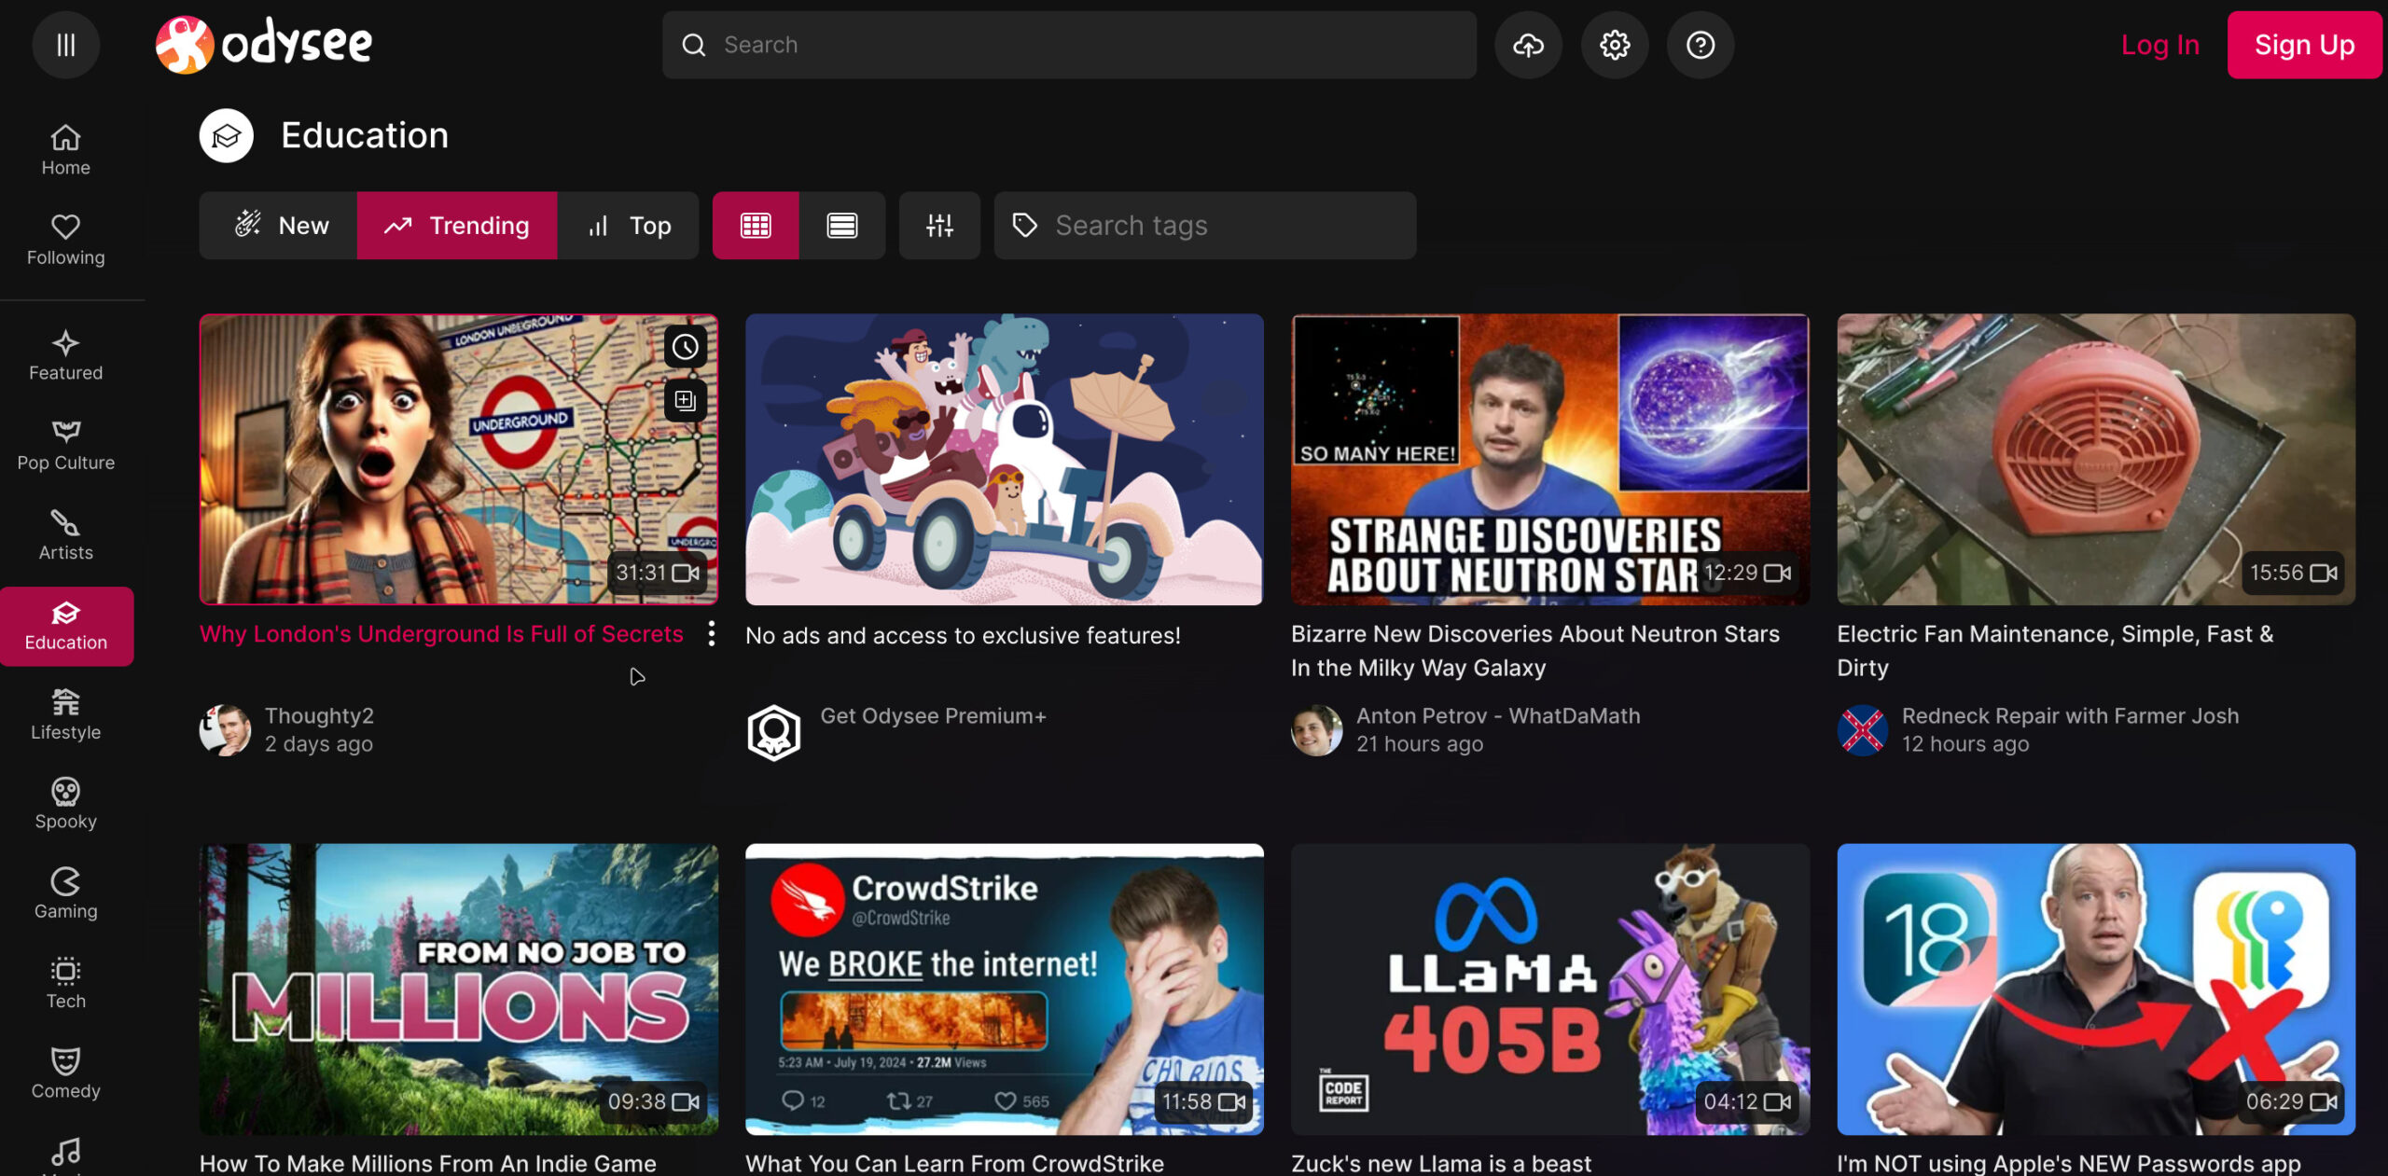
Task: Go to Home in sidebar
Action: coord(65,150)
